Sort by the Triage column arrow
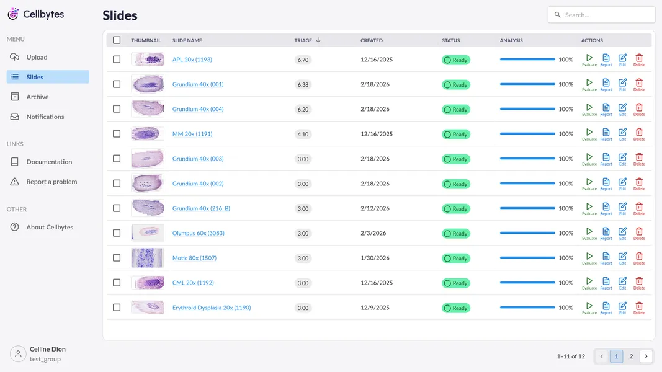This screenshot has width=662, height=372. [x=318, y=40]
